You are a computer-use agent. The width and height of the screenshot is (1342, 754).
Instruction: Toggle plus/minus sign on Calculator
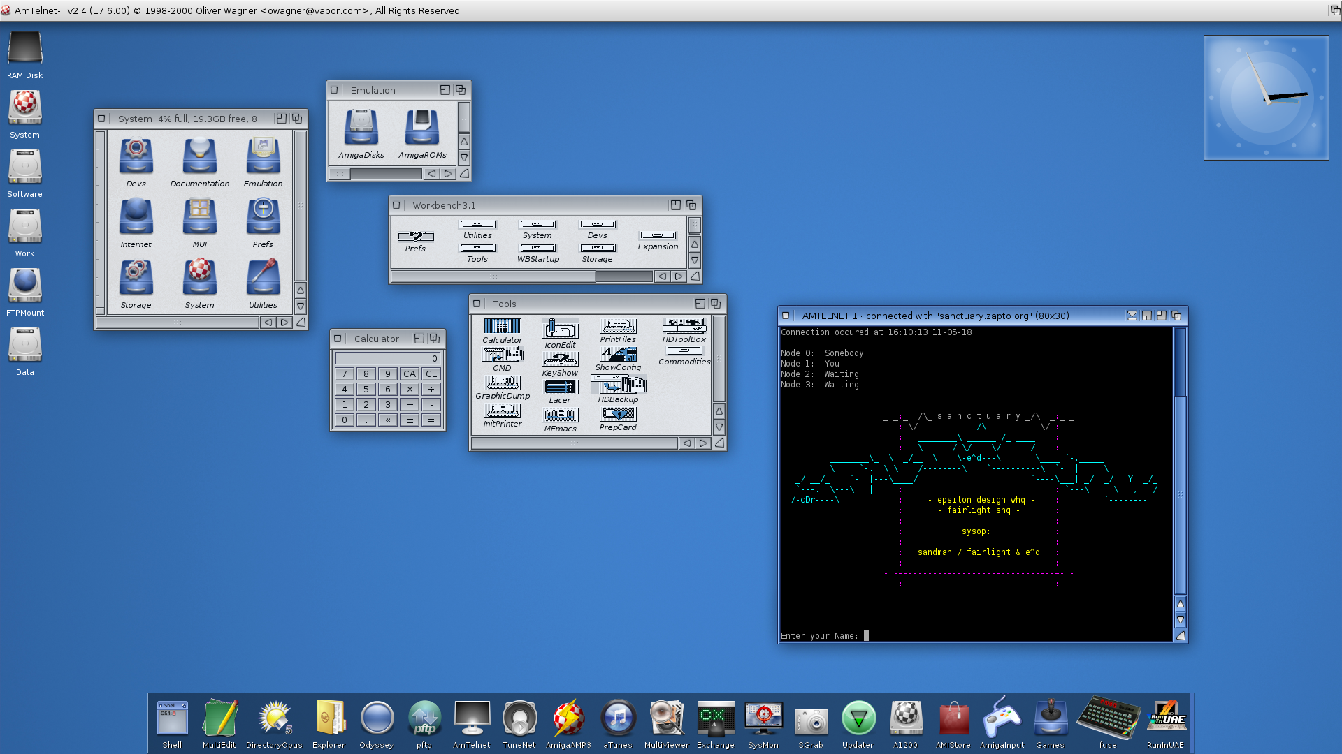coord(410,420)
